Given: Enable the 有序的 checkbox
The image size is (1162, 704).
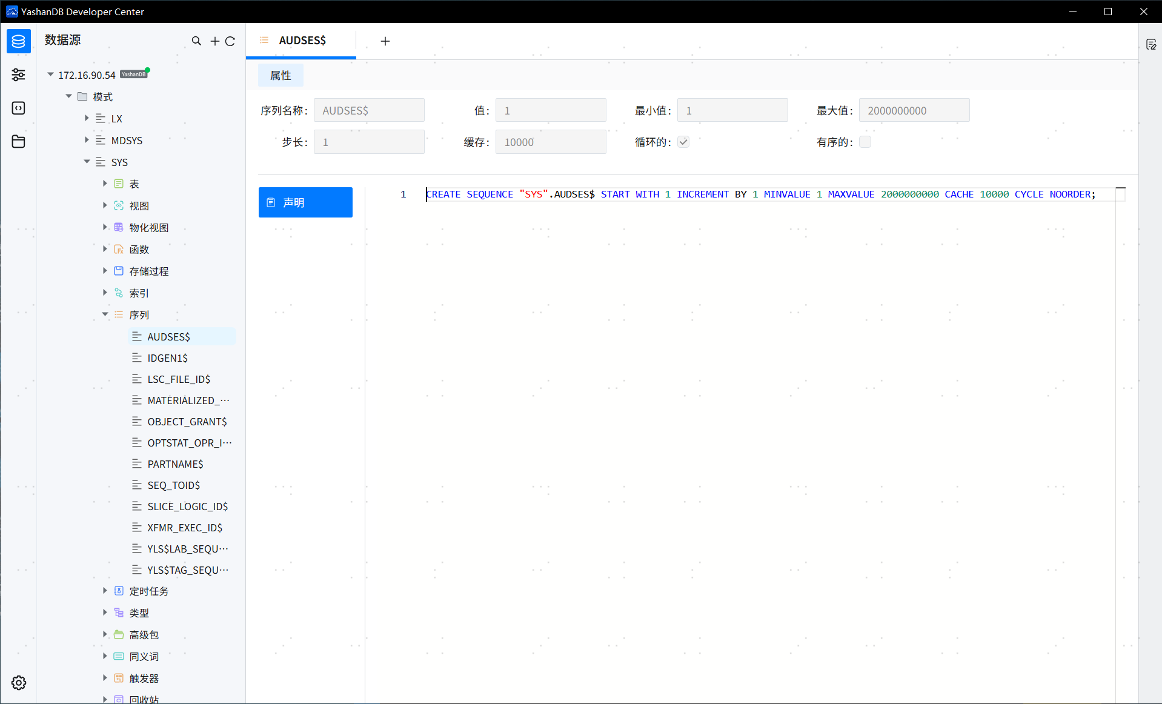Looking at the screenshot, I should click(865, 142).
